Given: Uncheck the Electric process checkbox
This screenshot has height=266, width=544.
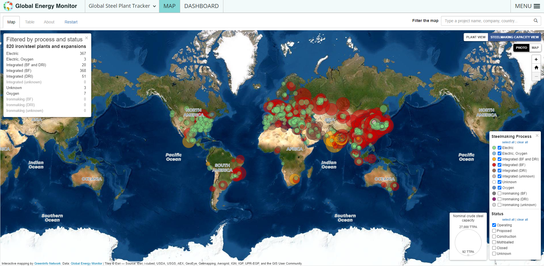Looking at the screenshot, I should pyautogui.click(x=499, y=148).
